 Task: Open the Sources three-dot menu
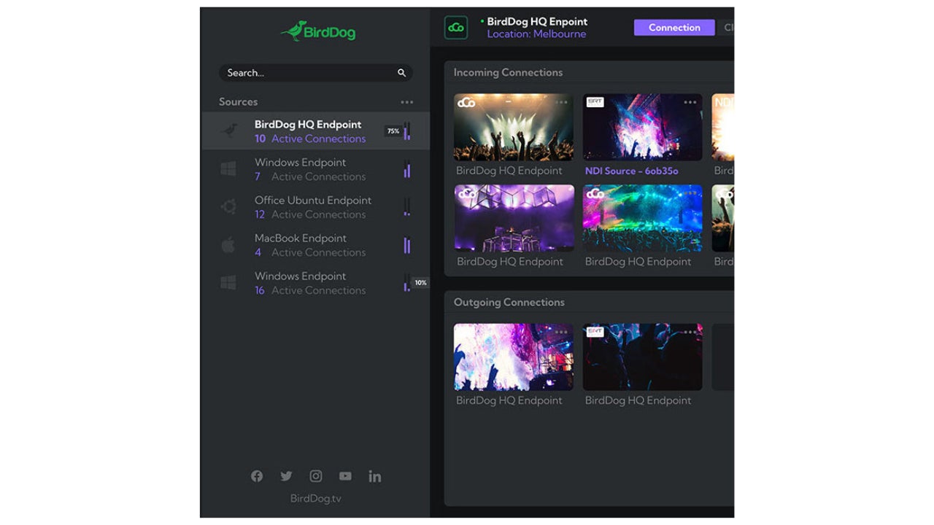coord(406,102)
